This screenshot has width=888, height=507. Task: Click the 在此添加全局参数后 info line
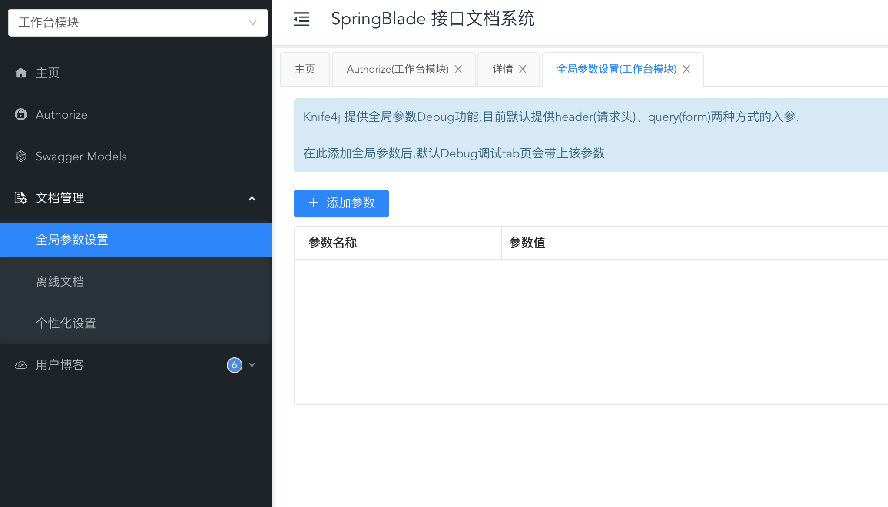click(454, 153)
